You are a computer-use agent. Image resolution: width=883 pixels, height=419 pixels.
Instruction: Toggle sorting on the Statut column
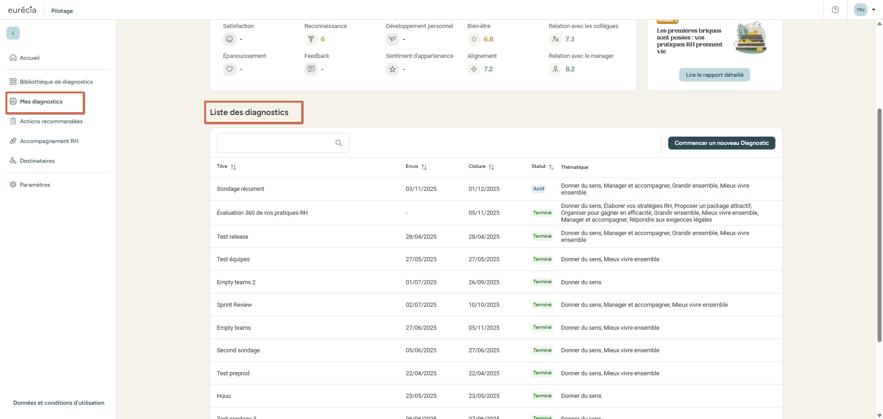coord(551,167)
